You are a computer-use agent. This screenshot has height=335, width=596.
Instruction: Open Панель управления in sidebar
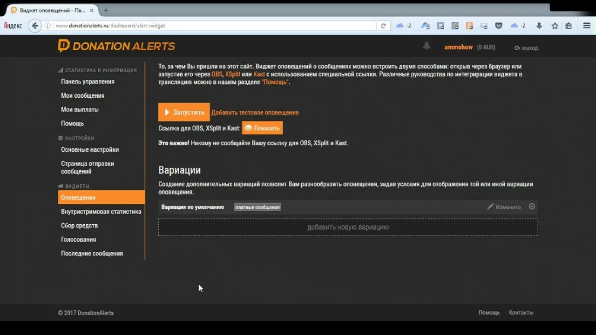(x=88, y=81)
